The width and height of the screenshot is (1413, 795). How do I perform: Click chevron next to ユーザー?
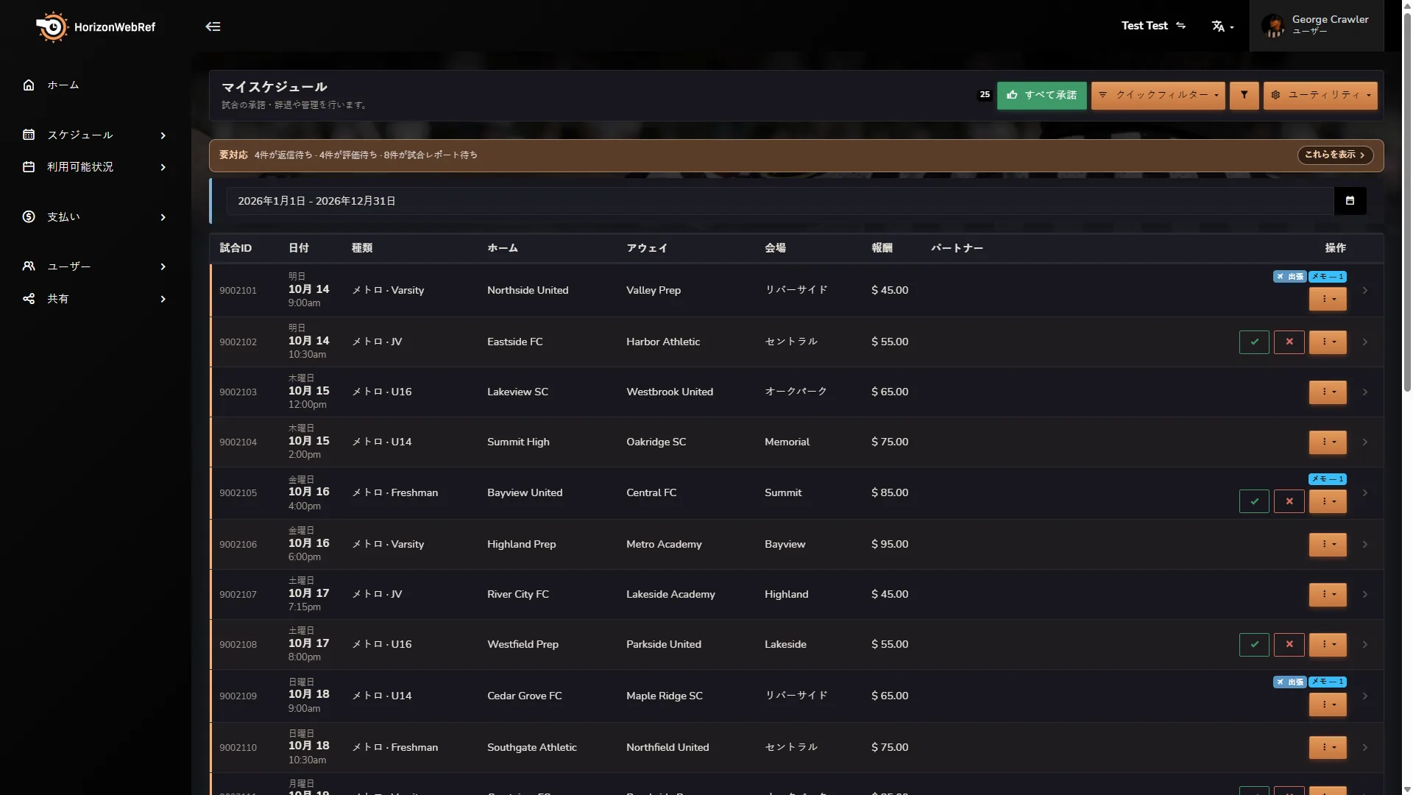click(x=163, y=266)
